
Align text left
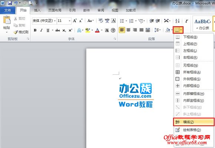click(122, 30)
